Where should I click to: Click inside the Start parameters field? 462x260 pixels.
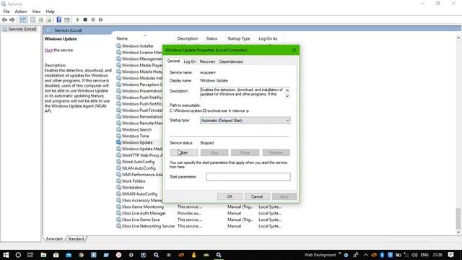[248, 177]
